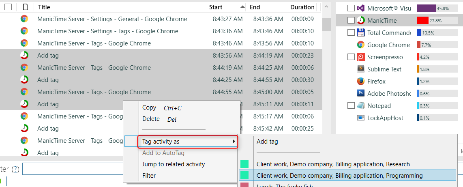The image size is (463, 187).
Task: Click document type column header icon
Action: (x=26, y=7)
